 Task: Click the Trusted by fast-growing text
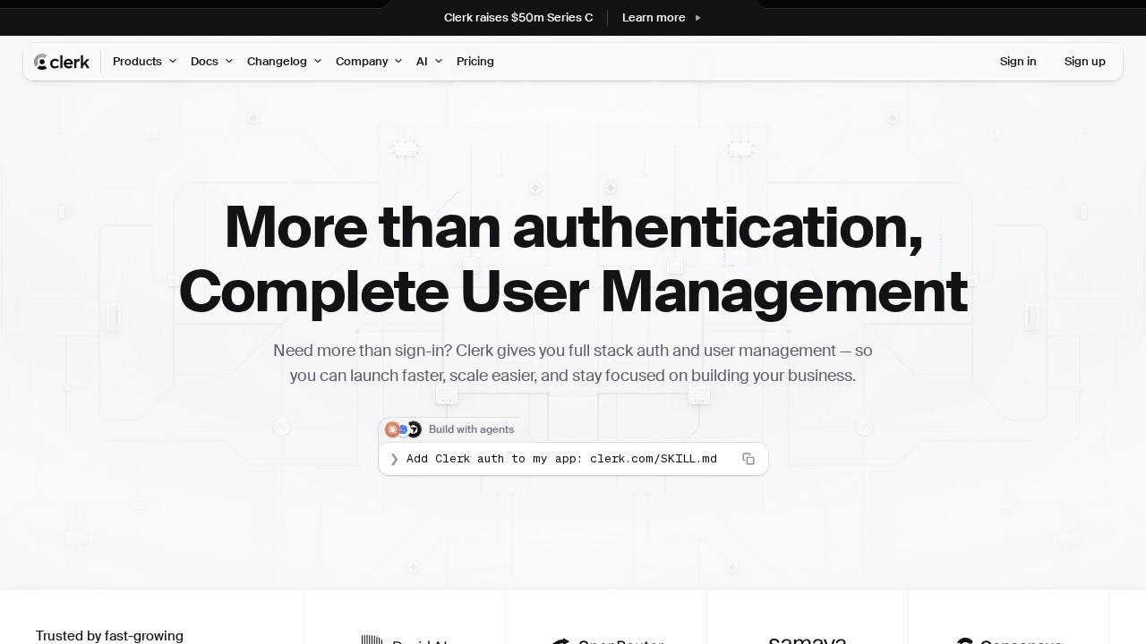coord(109,636)
